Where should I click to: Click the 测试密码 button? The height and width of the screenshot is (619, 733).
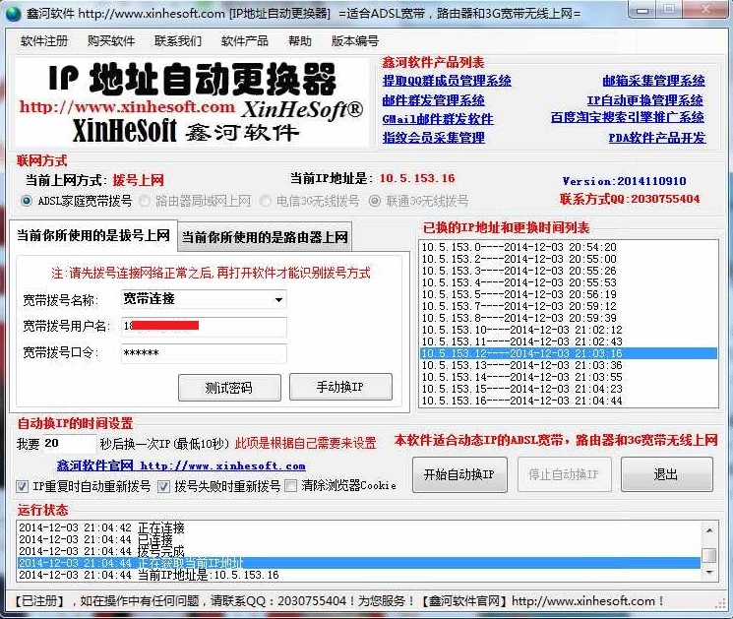click(x=229, y=388)
